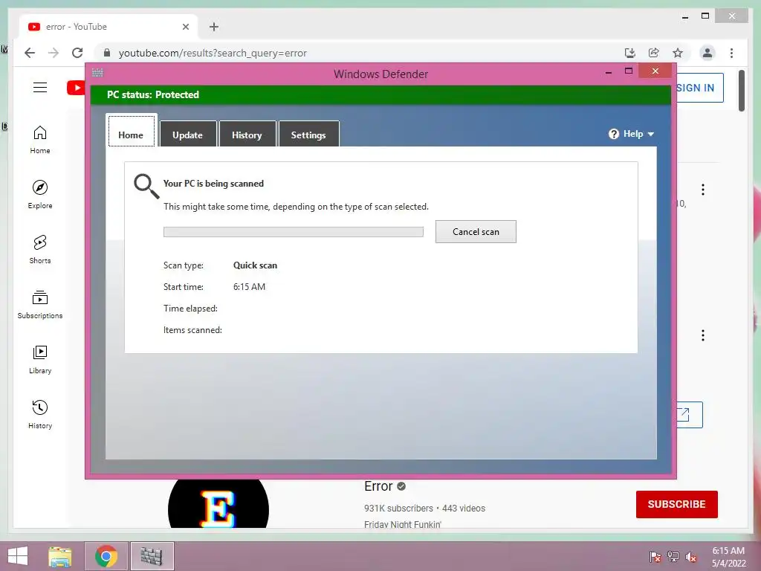The width and height of the screenshot is (761, 571).
Task: Click the Action Center flag tray icon
Action: 655,556
